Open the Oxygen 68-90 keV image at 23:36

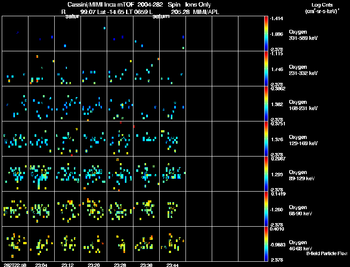(x=147, y=209)
